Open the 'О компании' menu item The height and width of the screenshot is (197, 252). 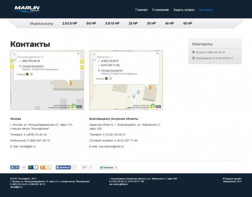click(x=160, y=10)
